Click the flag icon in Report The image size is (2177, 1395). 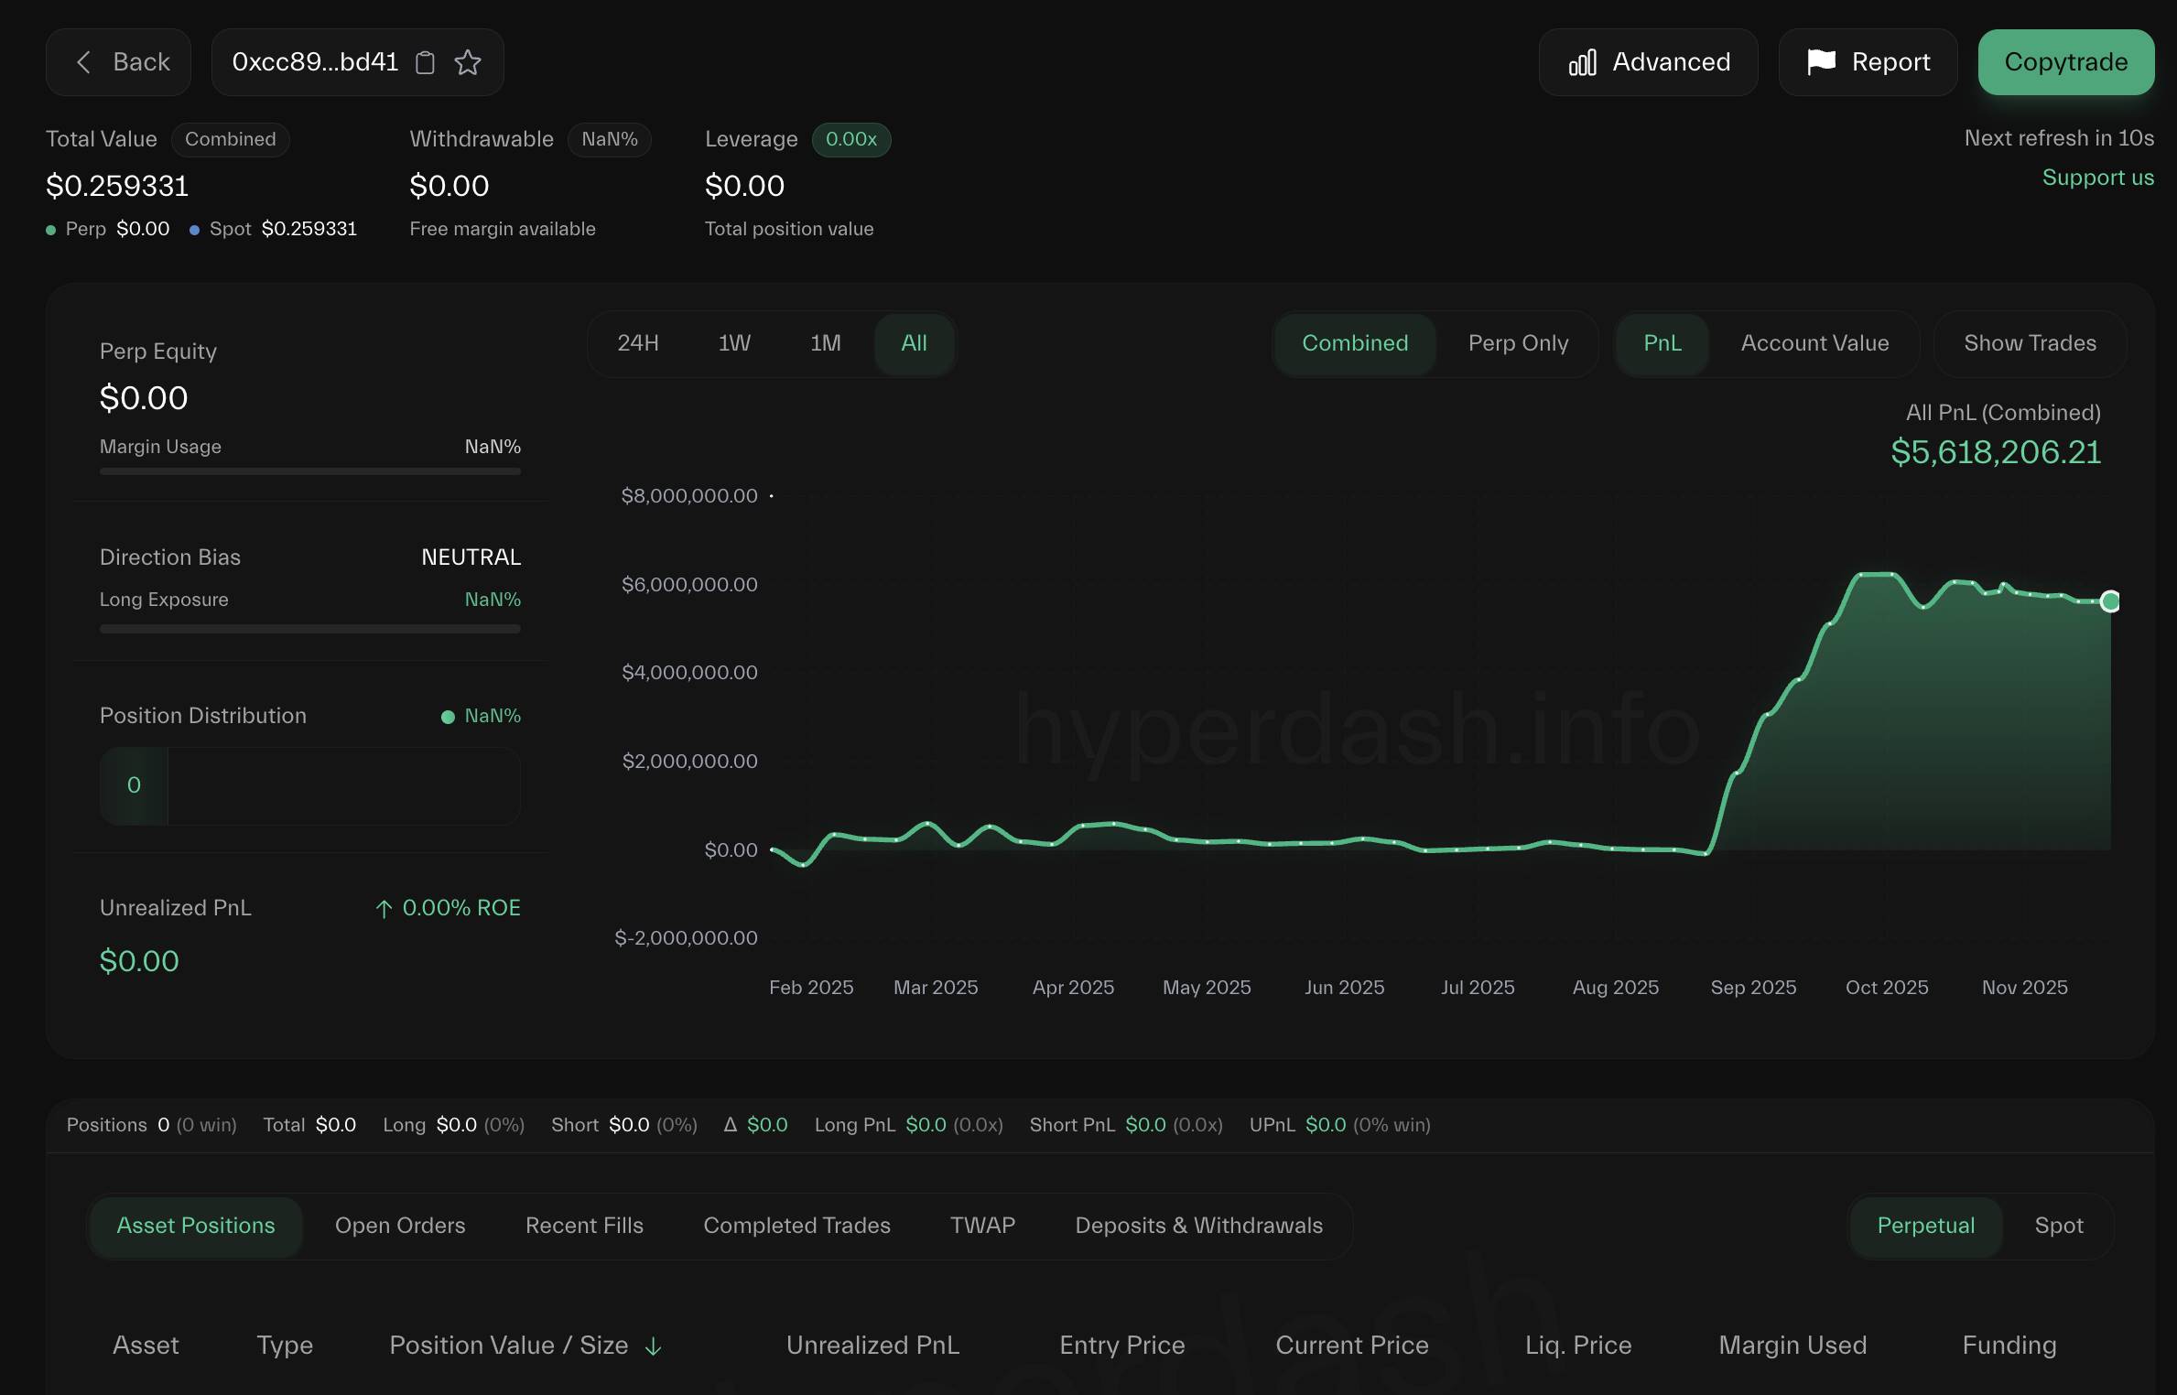point(1821,61)
